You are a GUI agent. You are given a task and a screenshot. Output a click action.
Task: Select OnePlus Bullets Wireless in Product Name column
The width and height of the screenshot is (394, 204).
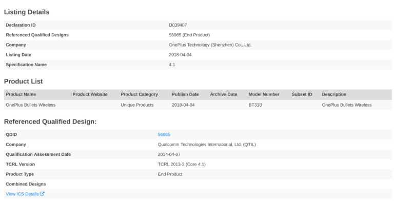31,105
